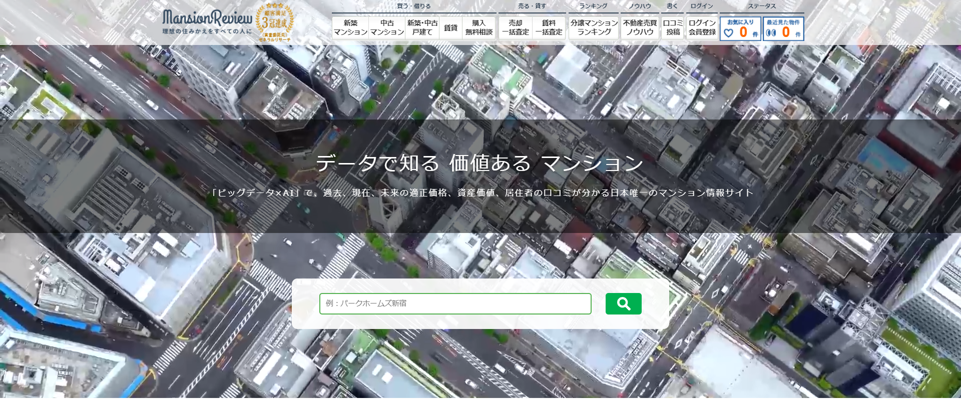Click 売る・貸す category label
This screenshot has height=399, width=961.
pos(532,6)
